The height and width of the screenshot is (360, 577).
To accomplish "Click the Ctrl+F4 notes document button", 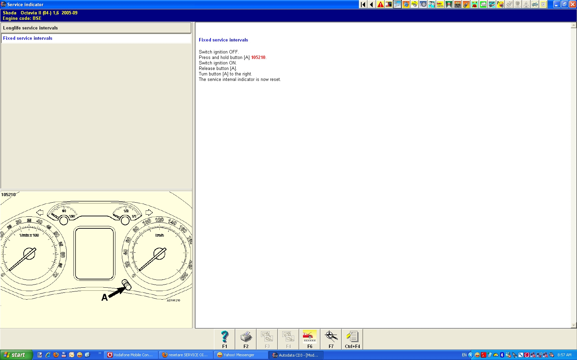I will [352, 339].
